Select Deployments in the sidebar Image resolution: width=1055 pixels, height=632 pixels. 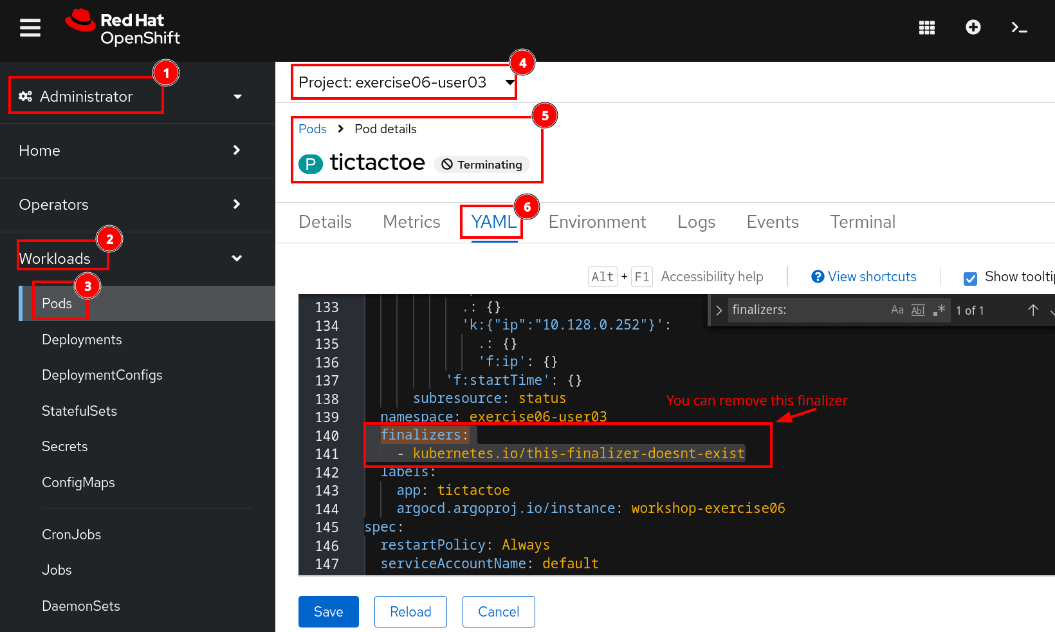82,340
